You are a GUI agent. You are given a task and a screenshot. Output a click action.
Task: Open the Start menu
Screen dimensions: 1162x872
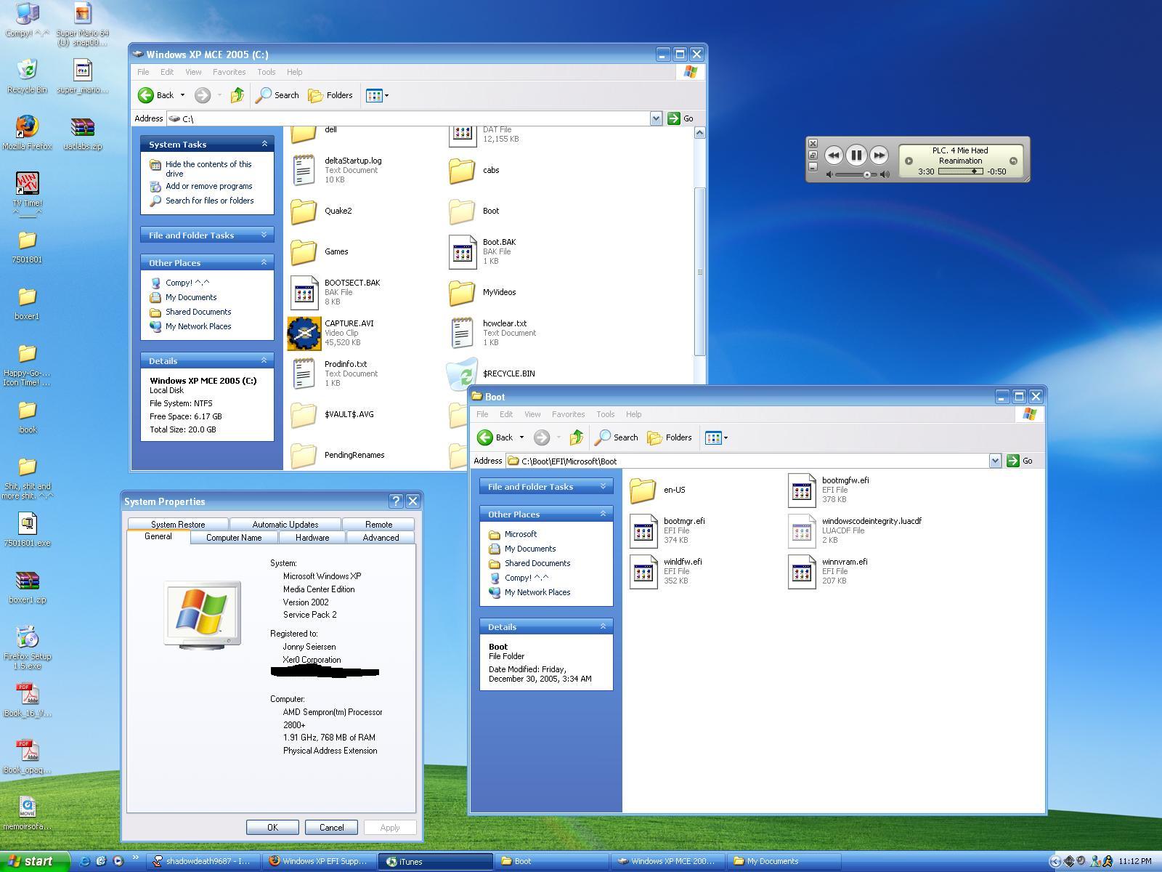pyautogui.click(x=34, y=862)
